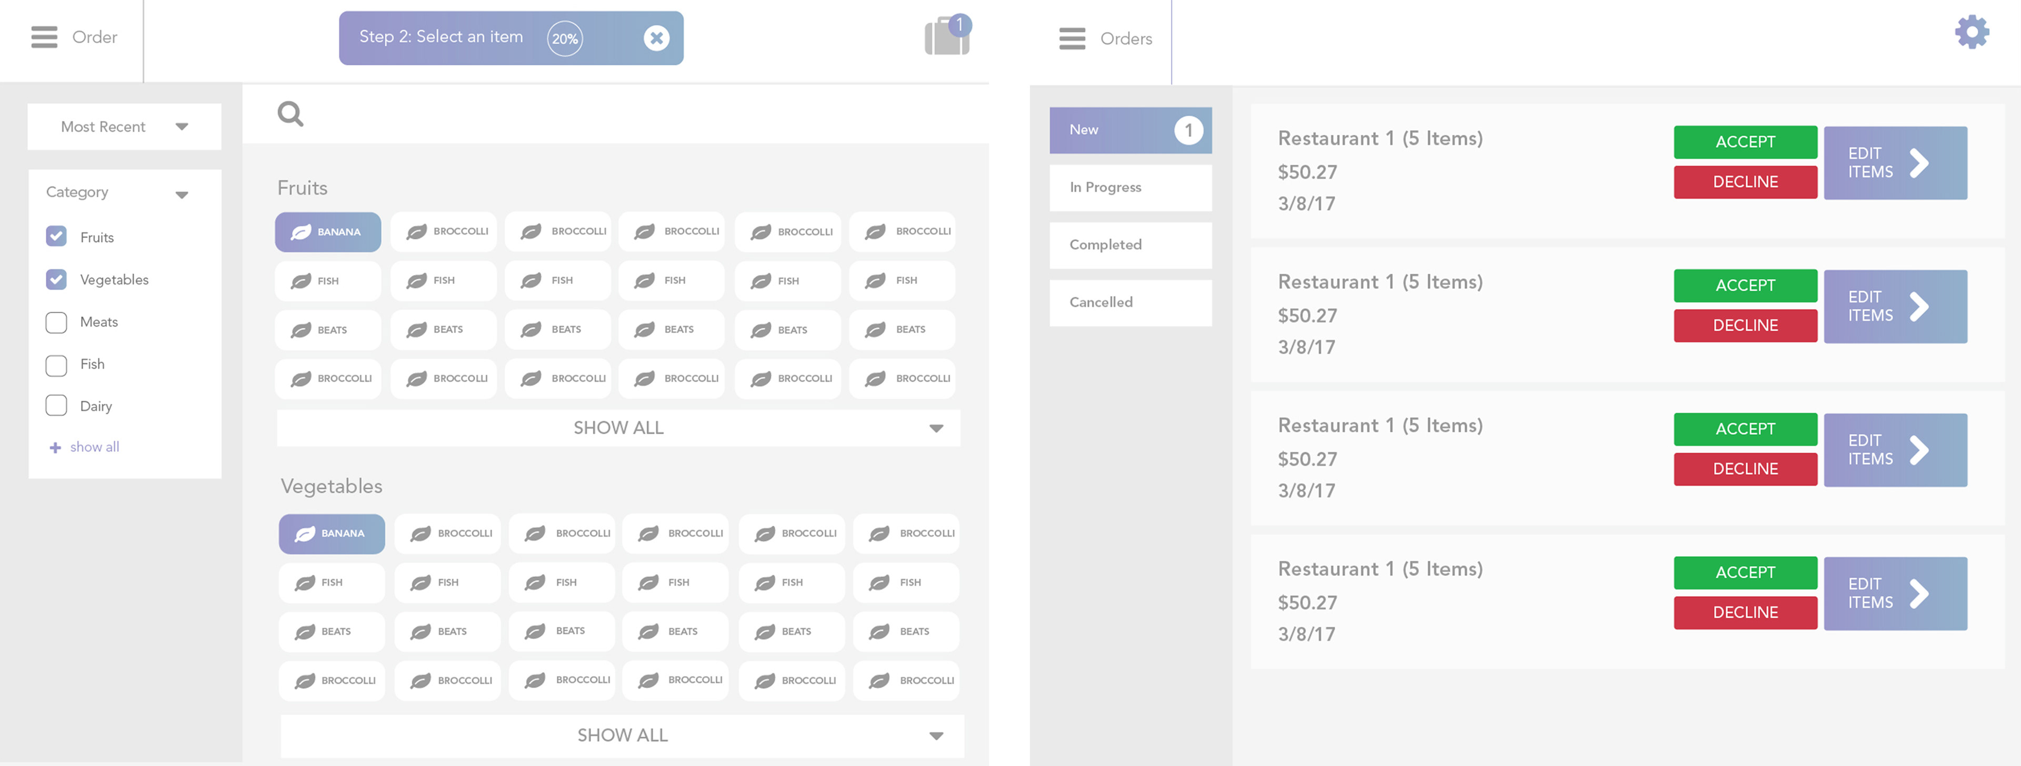The image size is (2021, 766).
Task: Switch to the In Progress orders tab
Action: (1130, 187)
